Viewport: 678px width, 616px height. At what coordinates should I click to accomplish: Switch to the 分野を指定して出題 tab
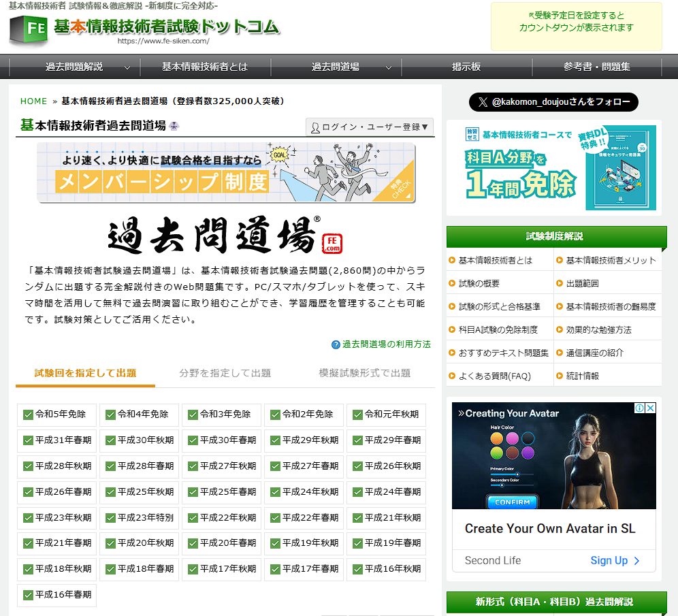tap(225, 373)
